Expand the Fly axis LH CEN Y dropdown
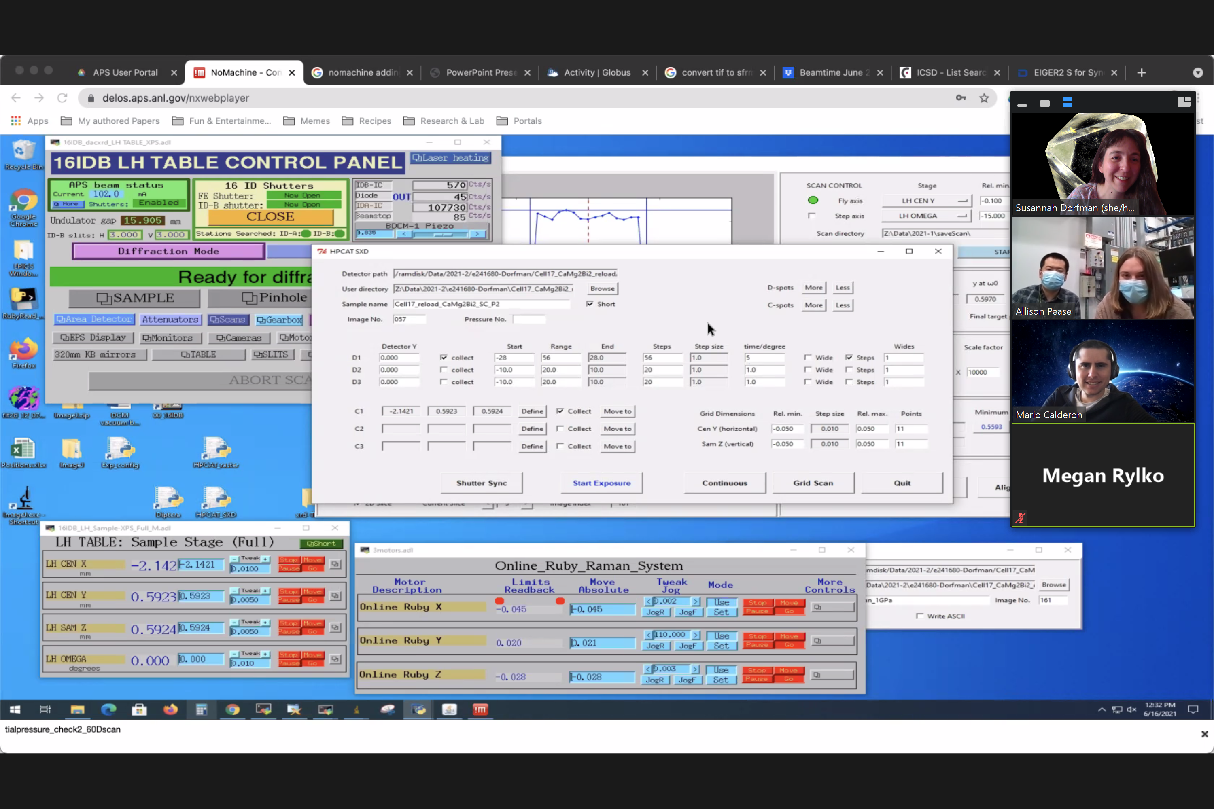Image resolution: width=1214 pixels, height=809 pixels. 927,201
